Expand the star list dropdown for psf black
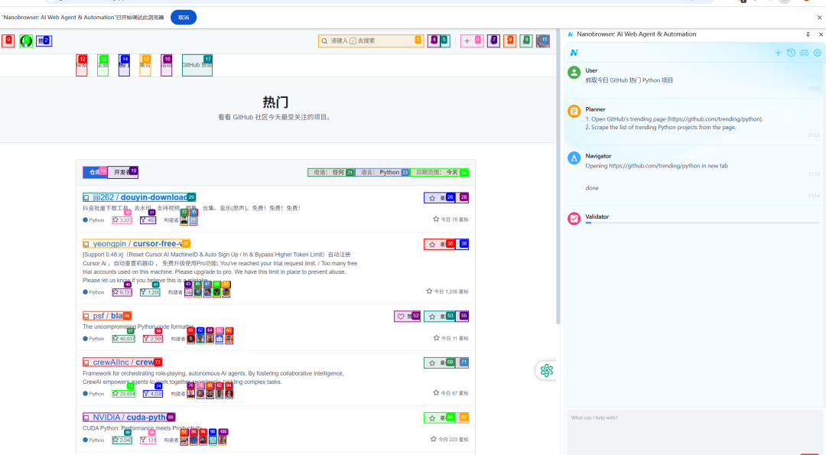Viewport: 826px width, 455px height. (463, 316)
